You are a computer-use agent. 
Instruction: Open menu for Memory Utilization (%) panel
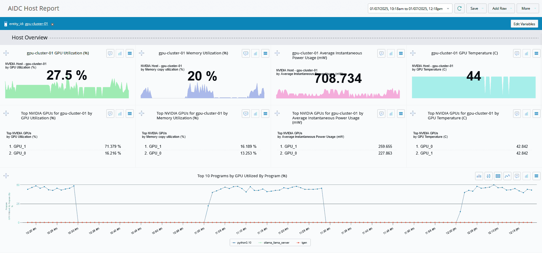(x=265, y=53)
